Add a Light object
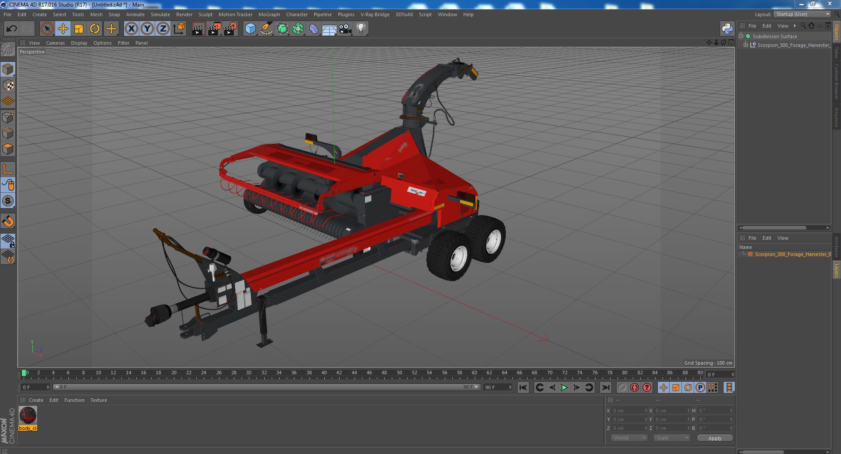This screenshot has height=454, width=841. click(x=361, y=29)
